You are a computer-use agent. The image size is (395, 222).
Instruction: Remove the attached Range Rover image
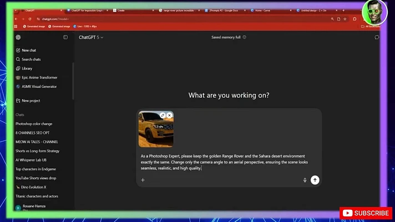pyautogui.click(x=169, y=115)
